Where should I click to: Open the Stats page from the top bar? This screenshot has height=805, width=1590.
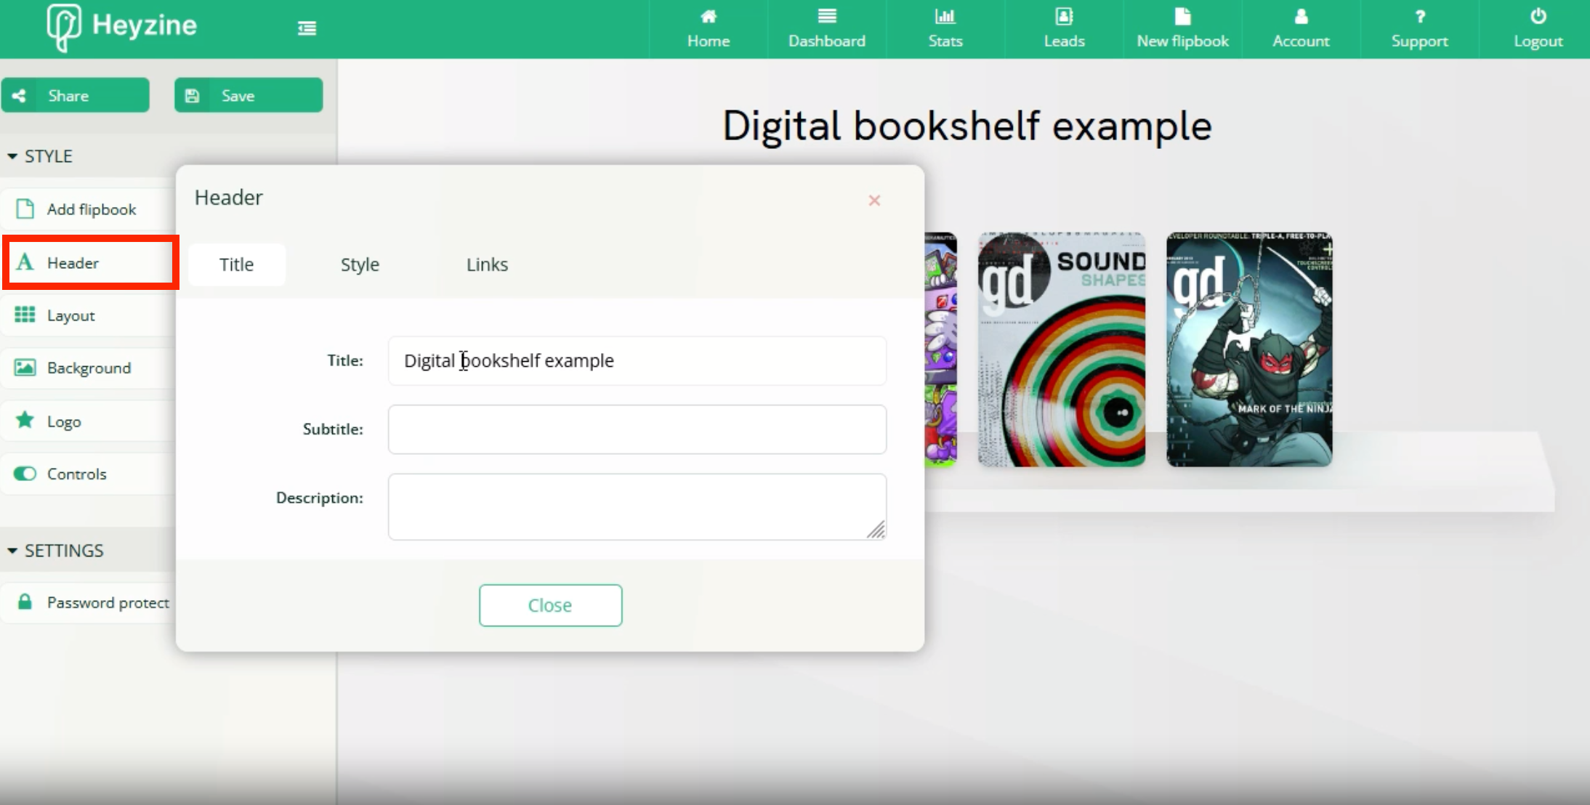pos(943,29)
